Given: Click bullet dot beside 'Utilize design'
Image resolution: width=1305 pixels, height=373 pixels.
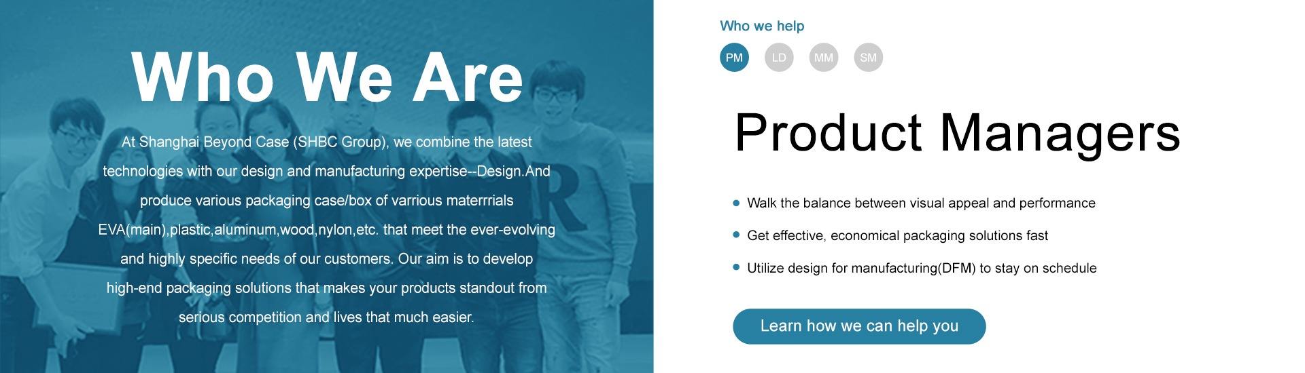Looking at the screenshot, I should tap(736, 267).
